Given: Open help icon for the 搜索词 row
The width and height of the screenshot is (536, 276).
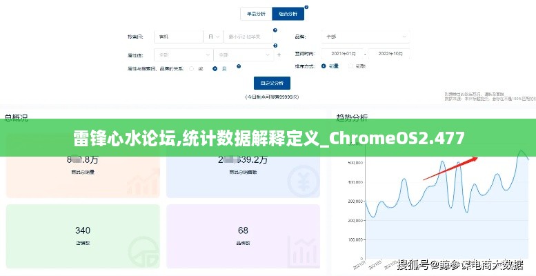Looking at the screenshot, I should point(275,30).
